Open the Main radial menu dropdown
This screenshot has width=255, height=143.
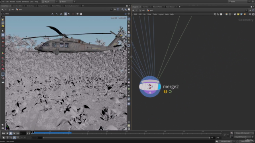(67, 2)
